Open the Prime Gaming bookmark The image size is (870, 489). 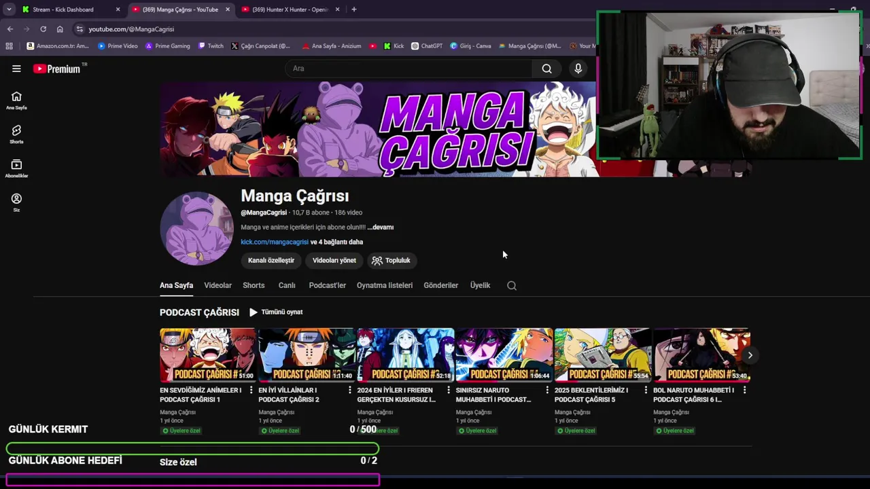coord(167,46)
